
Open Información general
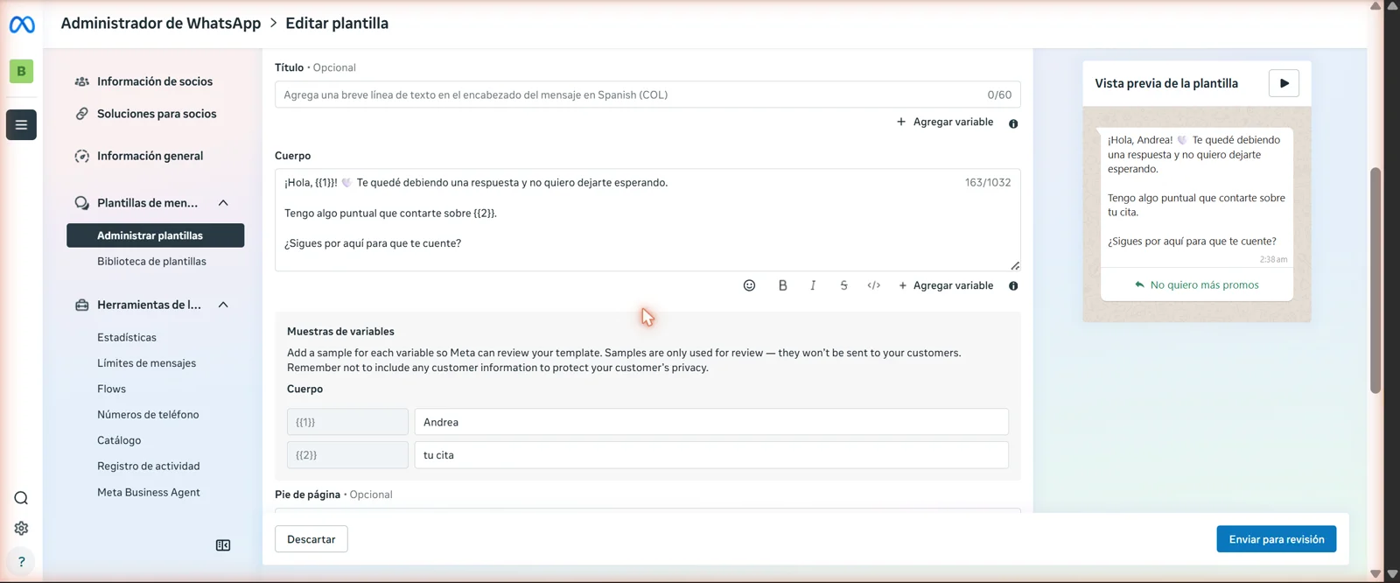[x=150, y=156]
